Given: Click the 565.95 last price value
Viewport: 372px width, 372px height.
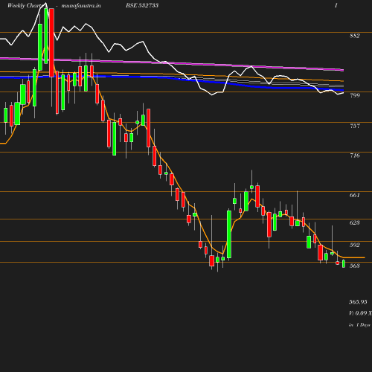Looking at the screenshot, I should pyautogui.click(x=358, y=302).
